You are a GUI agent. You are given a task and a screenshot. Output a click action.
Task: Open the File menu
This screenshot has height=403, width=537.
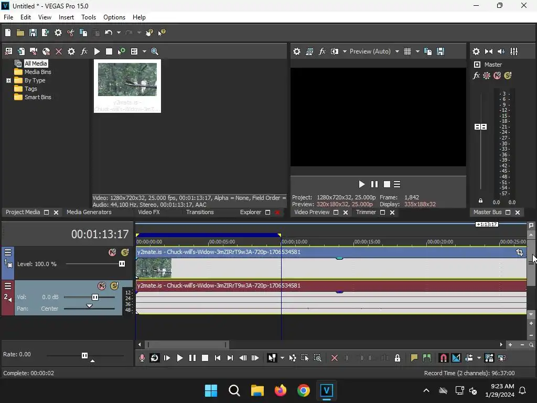click(8, 17)
